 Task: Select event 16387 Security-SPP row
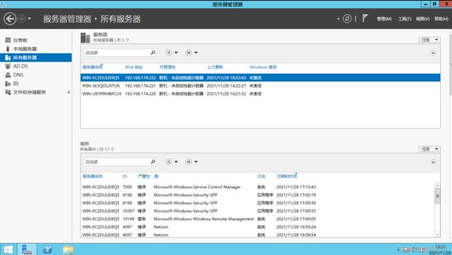(x=257, y=211)
